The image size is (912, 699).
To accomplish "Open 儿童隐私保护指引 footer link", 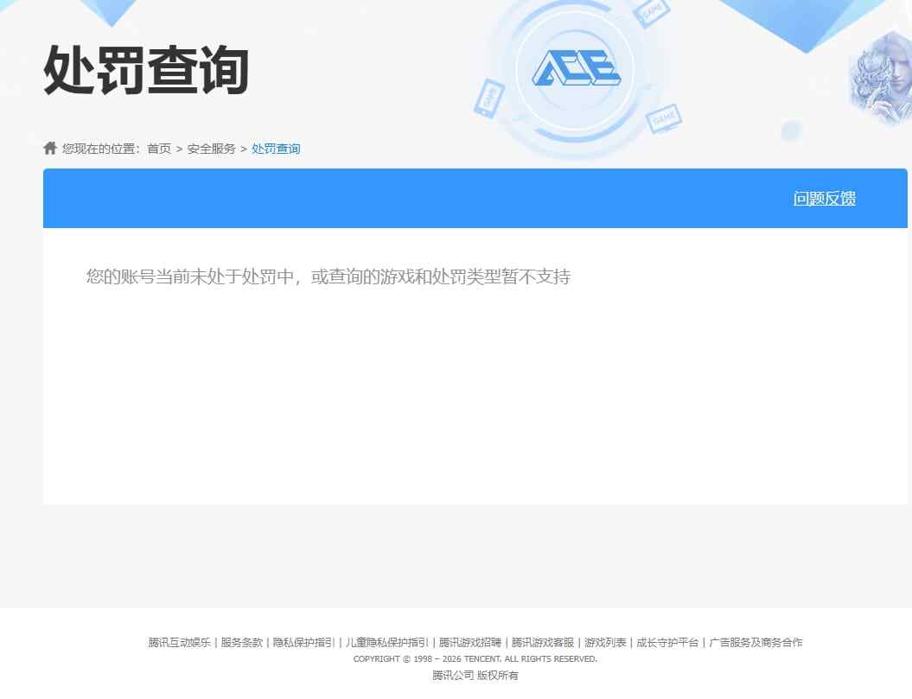I will [x=386, y=643].
